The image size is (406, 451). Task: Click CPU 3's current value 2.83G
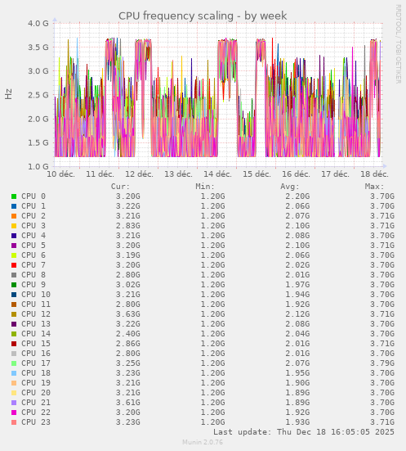coord(128,226)
